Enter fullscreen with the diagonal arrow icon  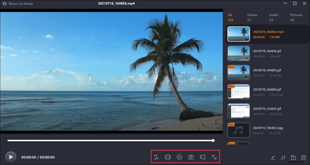(214, 157)
